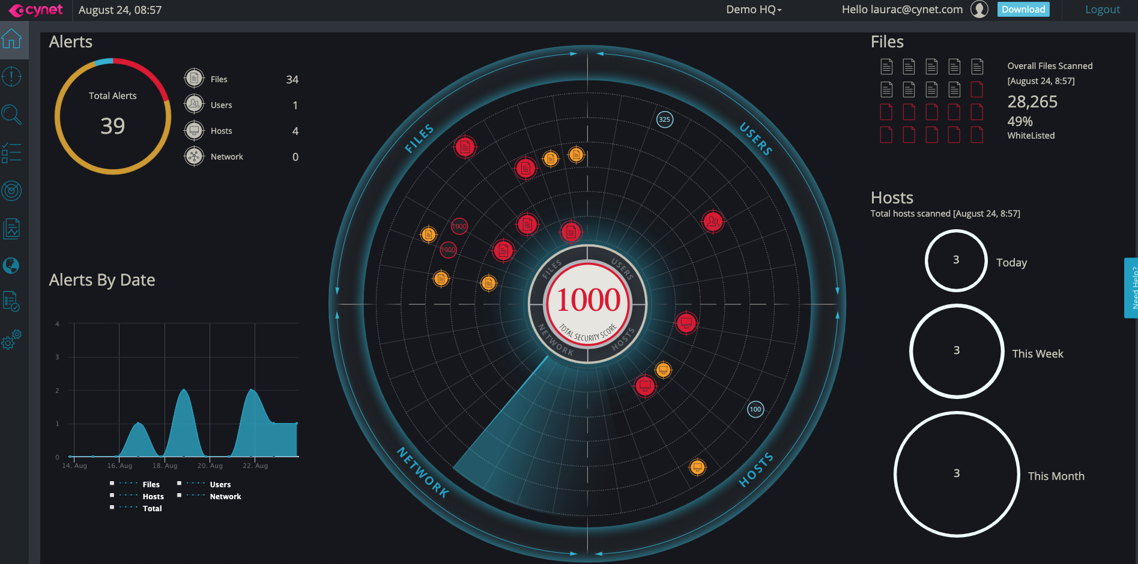1138x564 pixels.
Task: Click the outermost orange host alert on radar
Action: pos(697,467)
